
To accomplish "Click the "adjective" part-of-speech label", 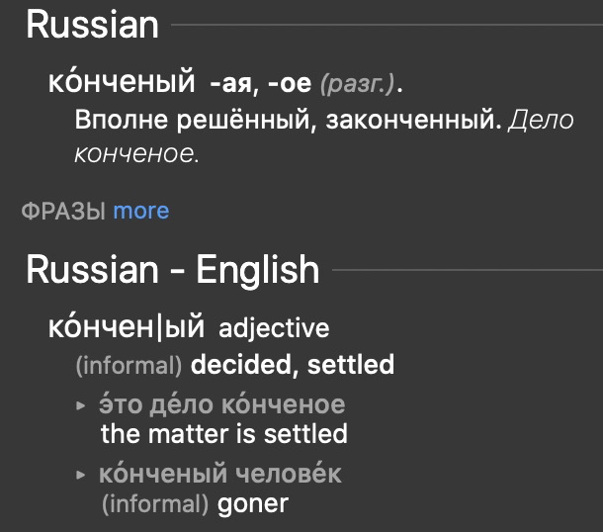I will [274, 327].
